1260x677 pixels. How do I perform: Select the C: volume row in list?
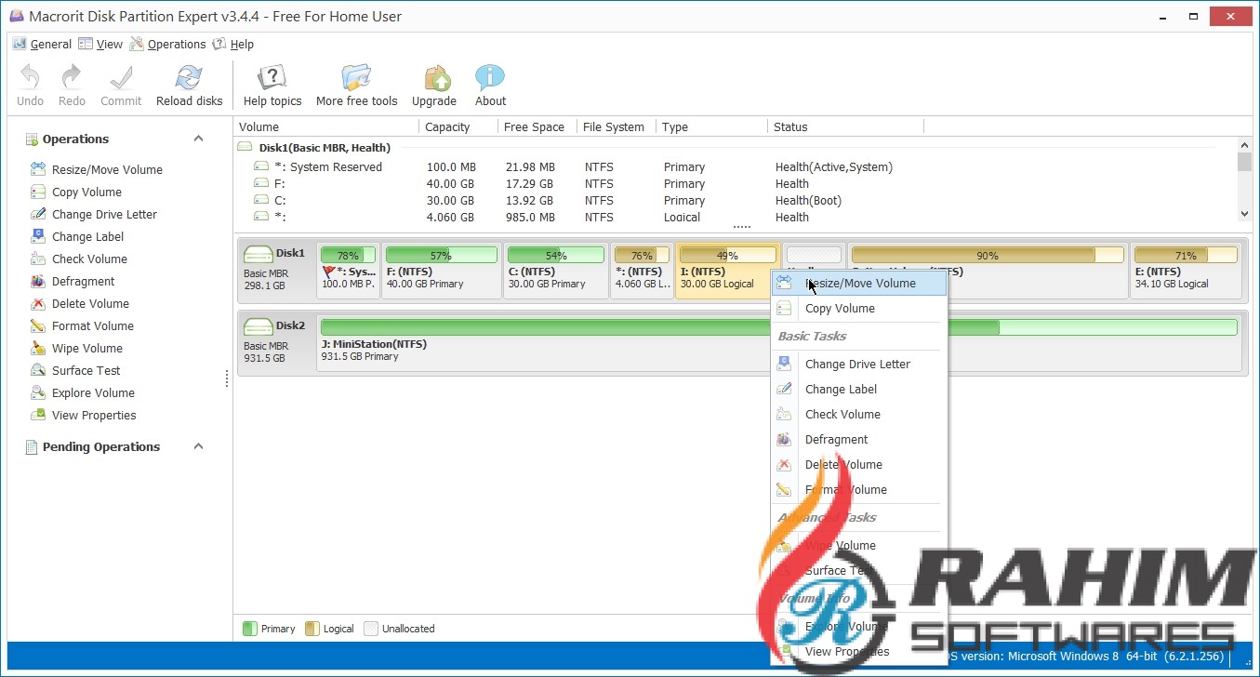pos(735,201)
